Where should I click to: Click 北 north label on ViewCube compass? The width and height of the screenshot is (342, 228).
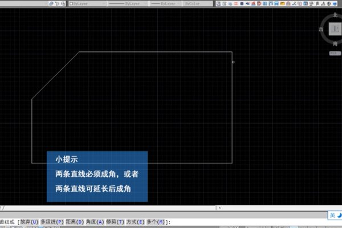(x=335, y=15)
